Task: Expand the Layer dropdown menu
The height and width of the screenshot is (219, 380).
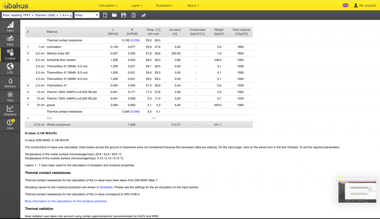Action: point(137,6)
